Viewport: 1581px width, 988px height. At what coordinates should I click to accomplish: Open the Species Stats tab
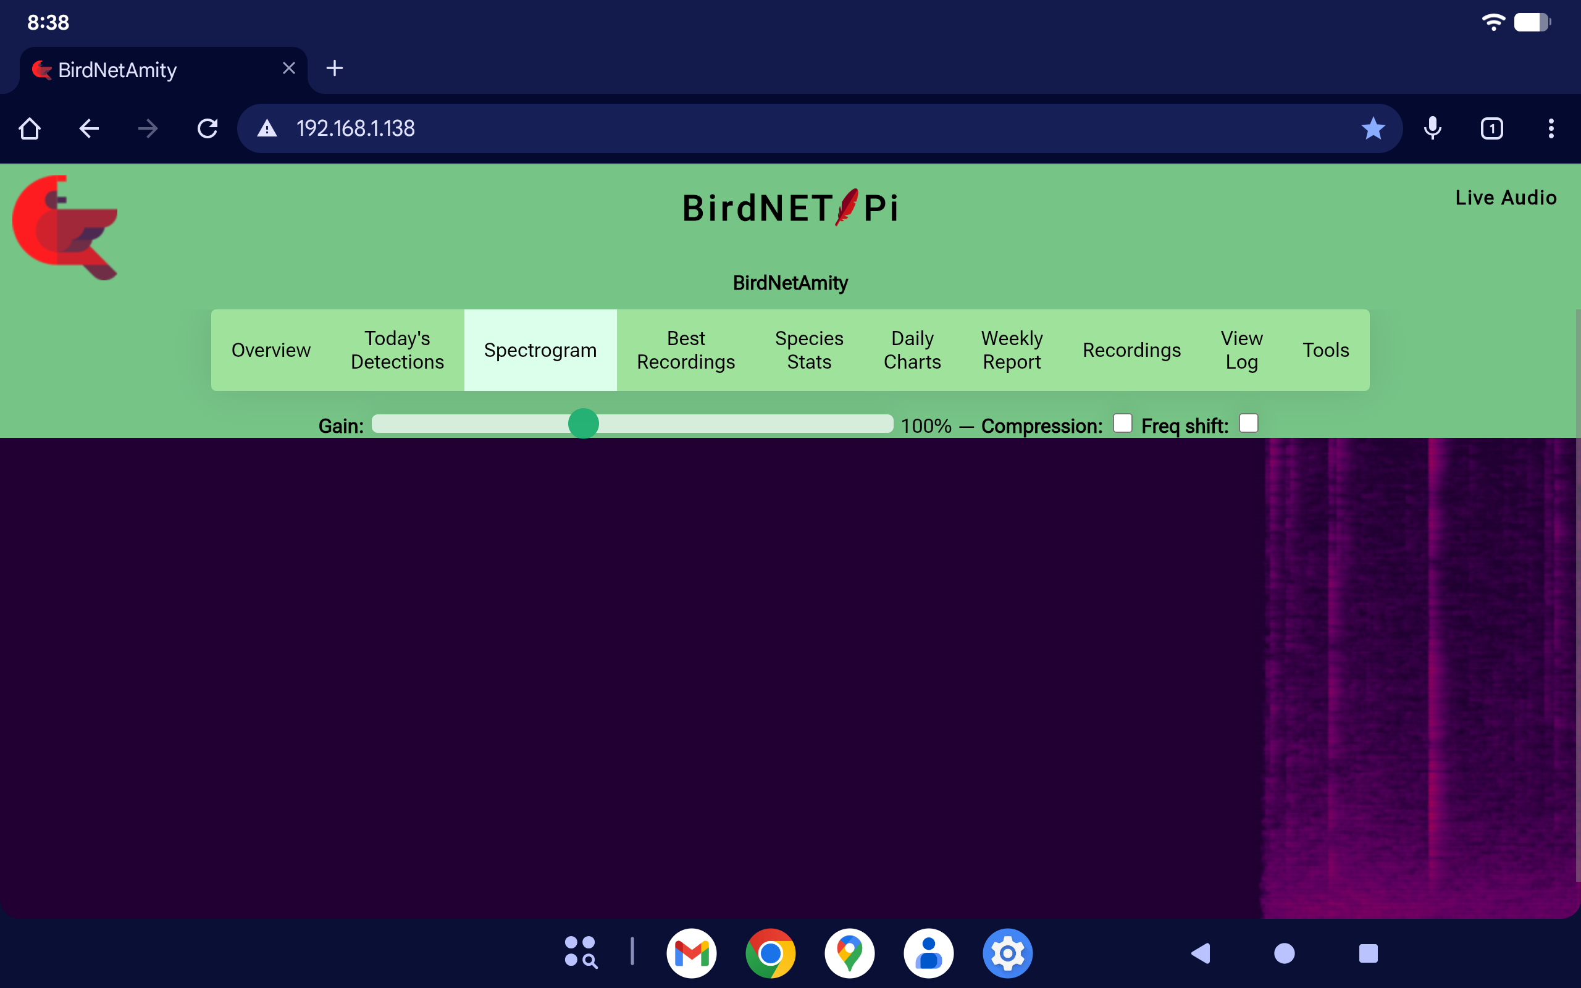coord(809,350)
